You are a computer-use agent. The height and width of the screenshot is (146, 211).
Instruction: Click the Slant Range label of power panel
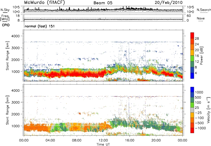(7, 56)
